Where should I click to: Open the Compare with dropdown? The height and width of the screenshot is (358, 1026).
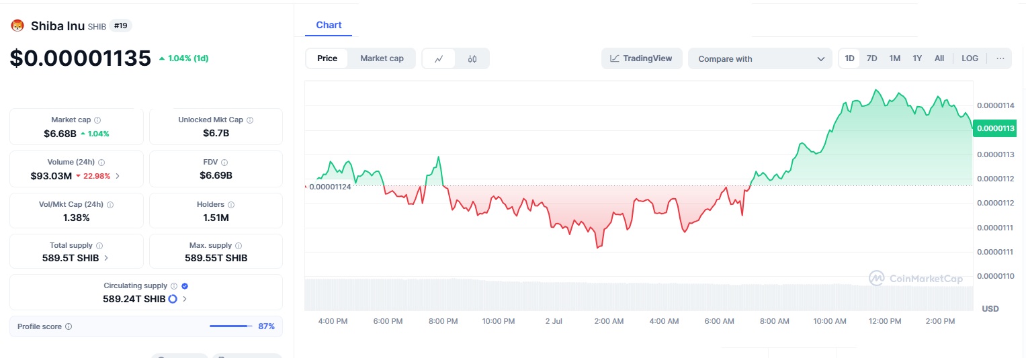pos(761,59)
